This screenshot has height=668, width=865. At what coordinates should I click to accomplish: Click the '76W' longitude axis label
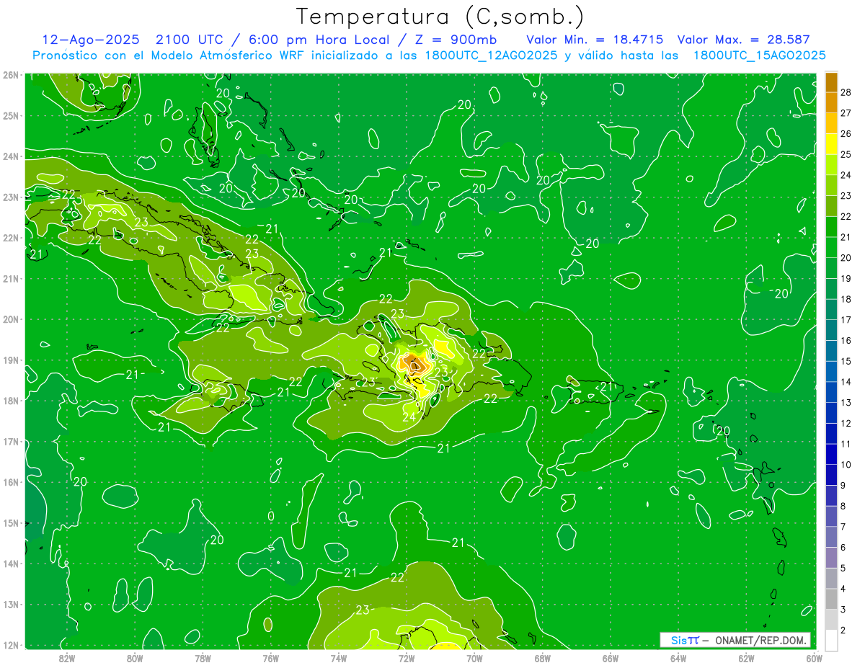pyautogui.click(x=271, y=658)
